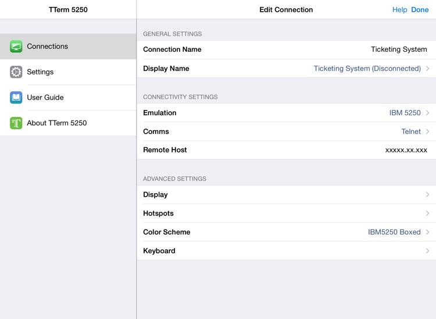Click 'Ticketing System (Disconnected)' value
Viewport: 436px width, 319px height.
click(x=367, y=69)
